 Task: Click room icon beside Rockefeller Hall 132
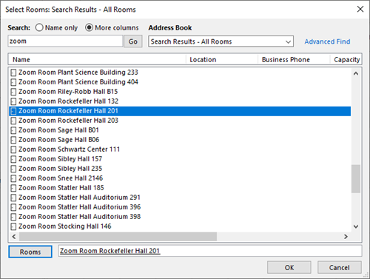[13, 101]
